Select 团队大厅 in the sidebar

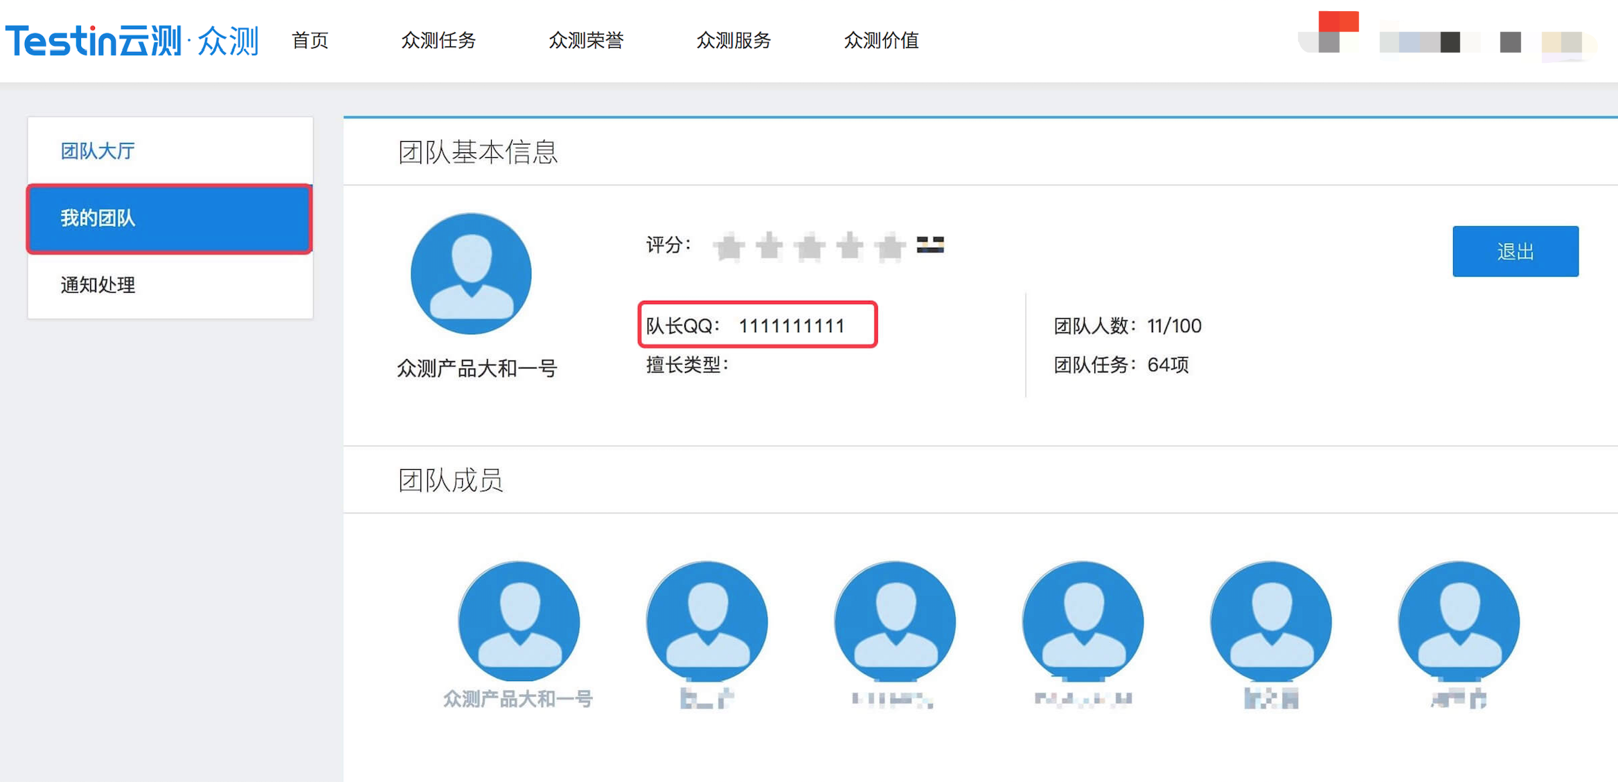[98, 151]
